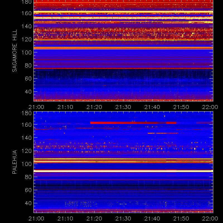
Task: Click the 21:20 time label under Palehua plot
Action: 94,219
